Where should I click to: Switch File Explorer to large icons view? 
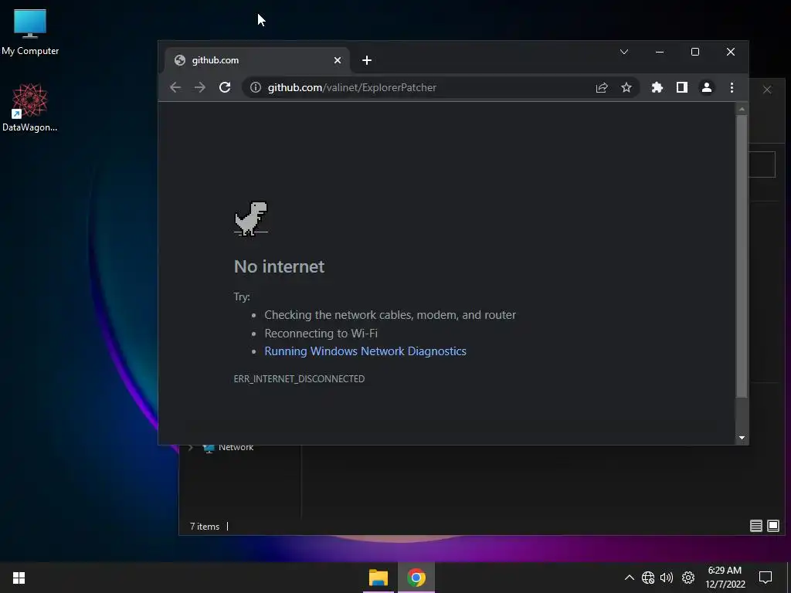click(772, 526)
